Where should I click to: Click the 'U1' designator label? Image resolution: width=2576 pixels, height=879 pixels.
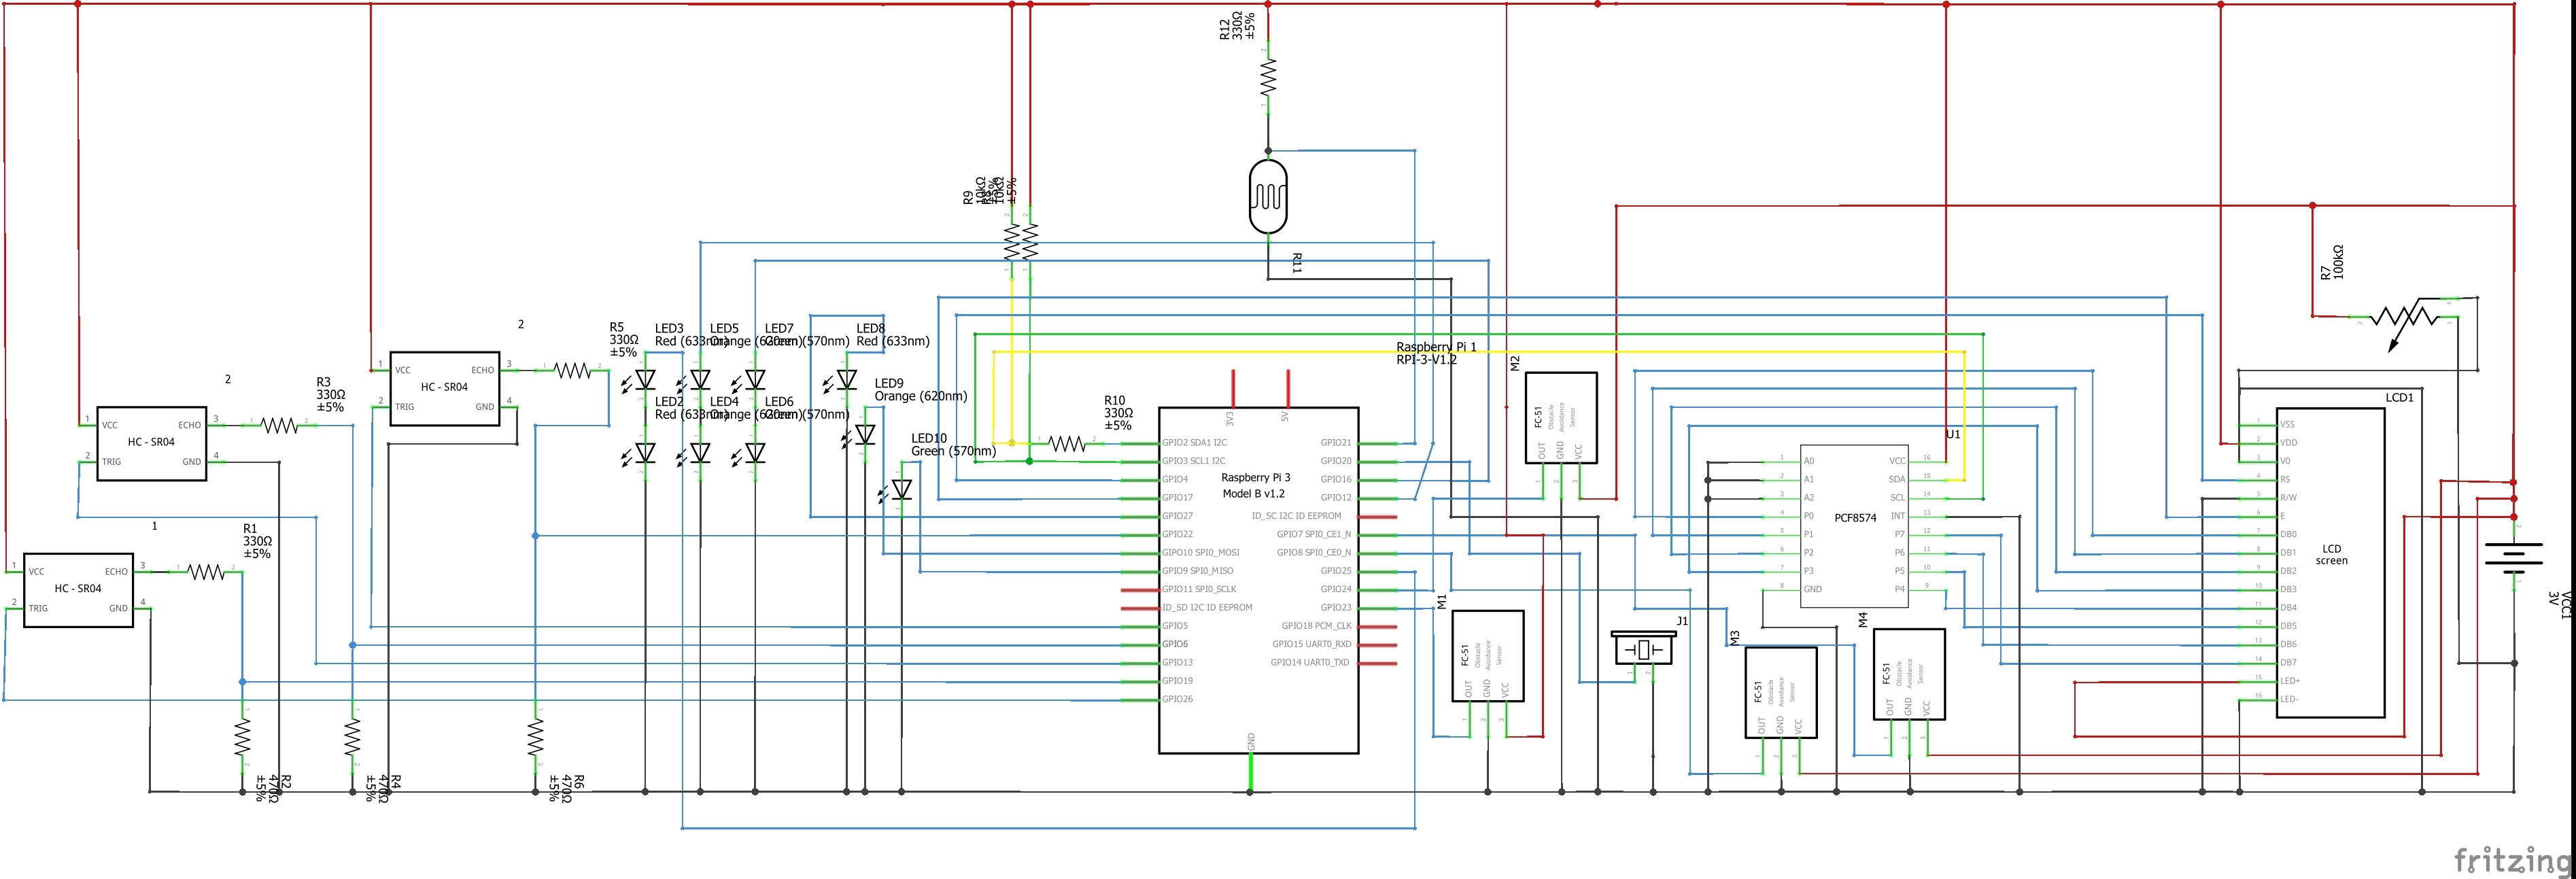(x=1953, y=435)
